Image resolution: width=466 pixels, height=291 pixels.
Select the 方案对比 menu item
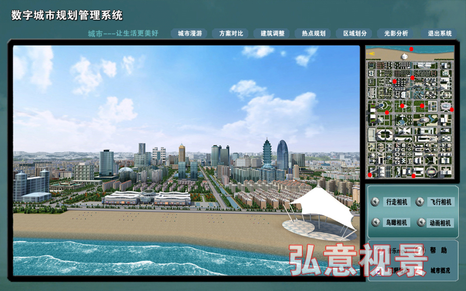(x=231, y=34)
